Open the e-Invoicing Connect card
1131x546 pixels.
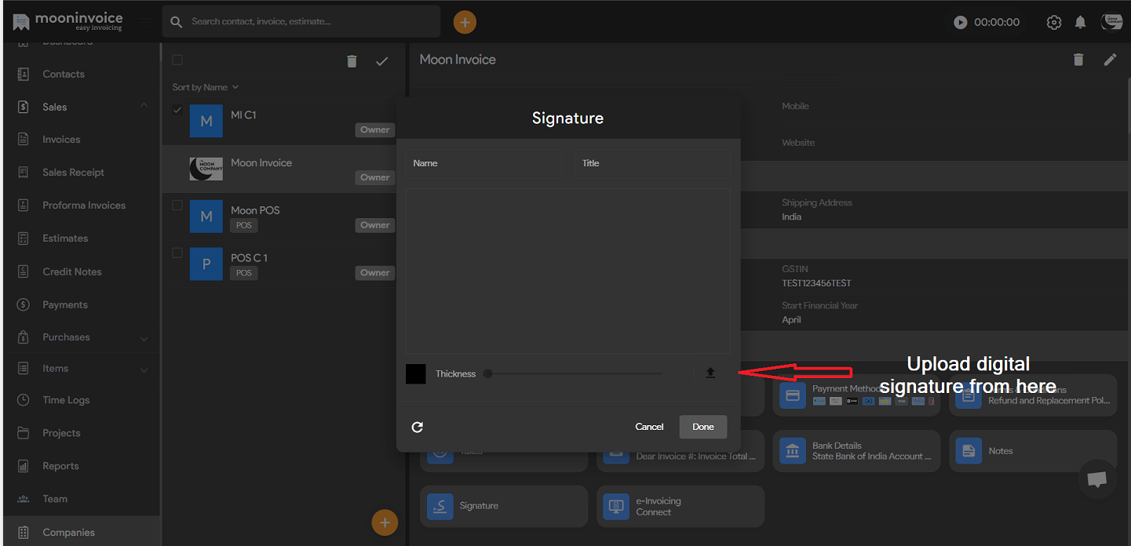point(680,506)
